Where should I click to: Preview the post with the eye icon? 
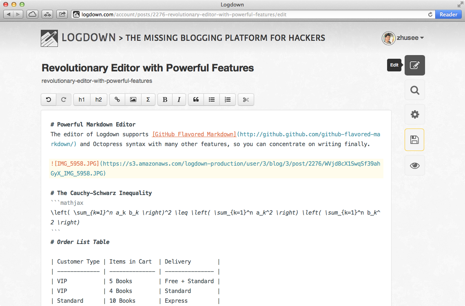[x=414, y=166]
